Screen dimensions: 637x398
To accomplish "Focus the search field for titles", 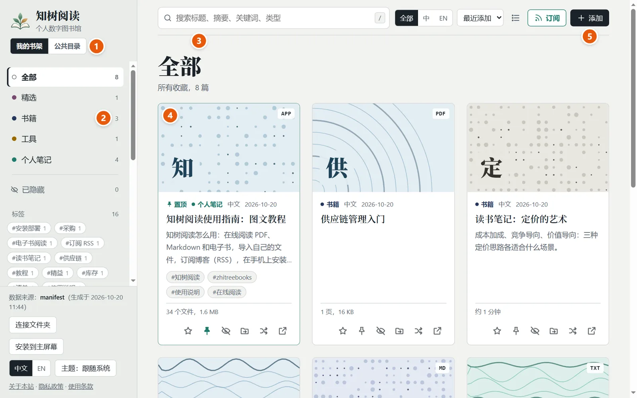I will coord(274,18).
